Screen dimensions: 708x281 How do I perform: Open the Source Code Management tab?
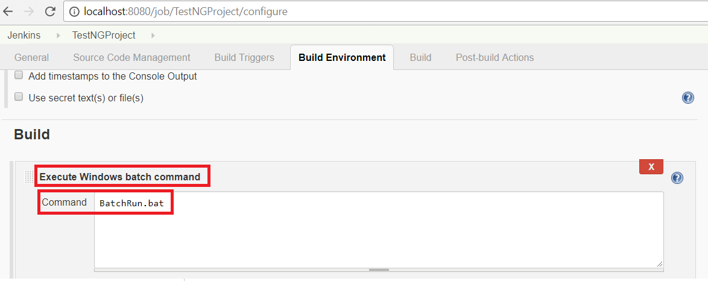pyautogui.click(x=132, y=57)
